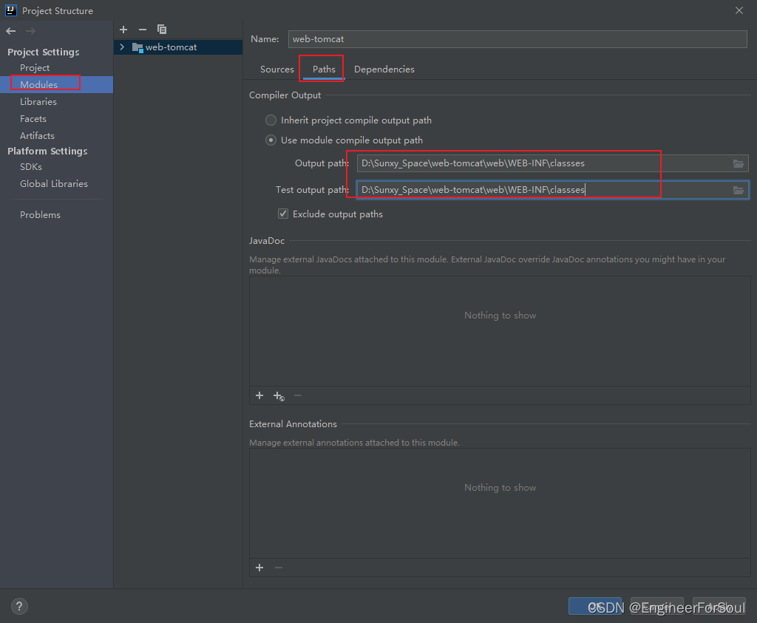Click the Platform Settings heading

point(47,152)
